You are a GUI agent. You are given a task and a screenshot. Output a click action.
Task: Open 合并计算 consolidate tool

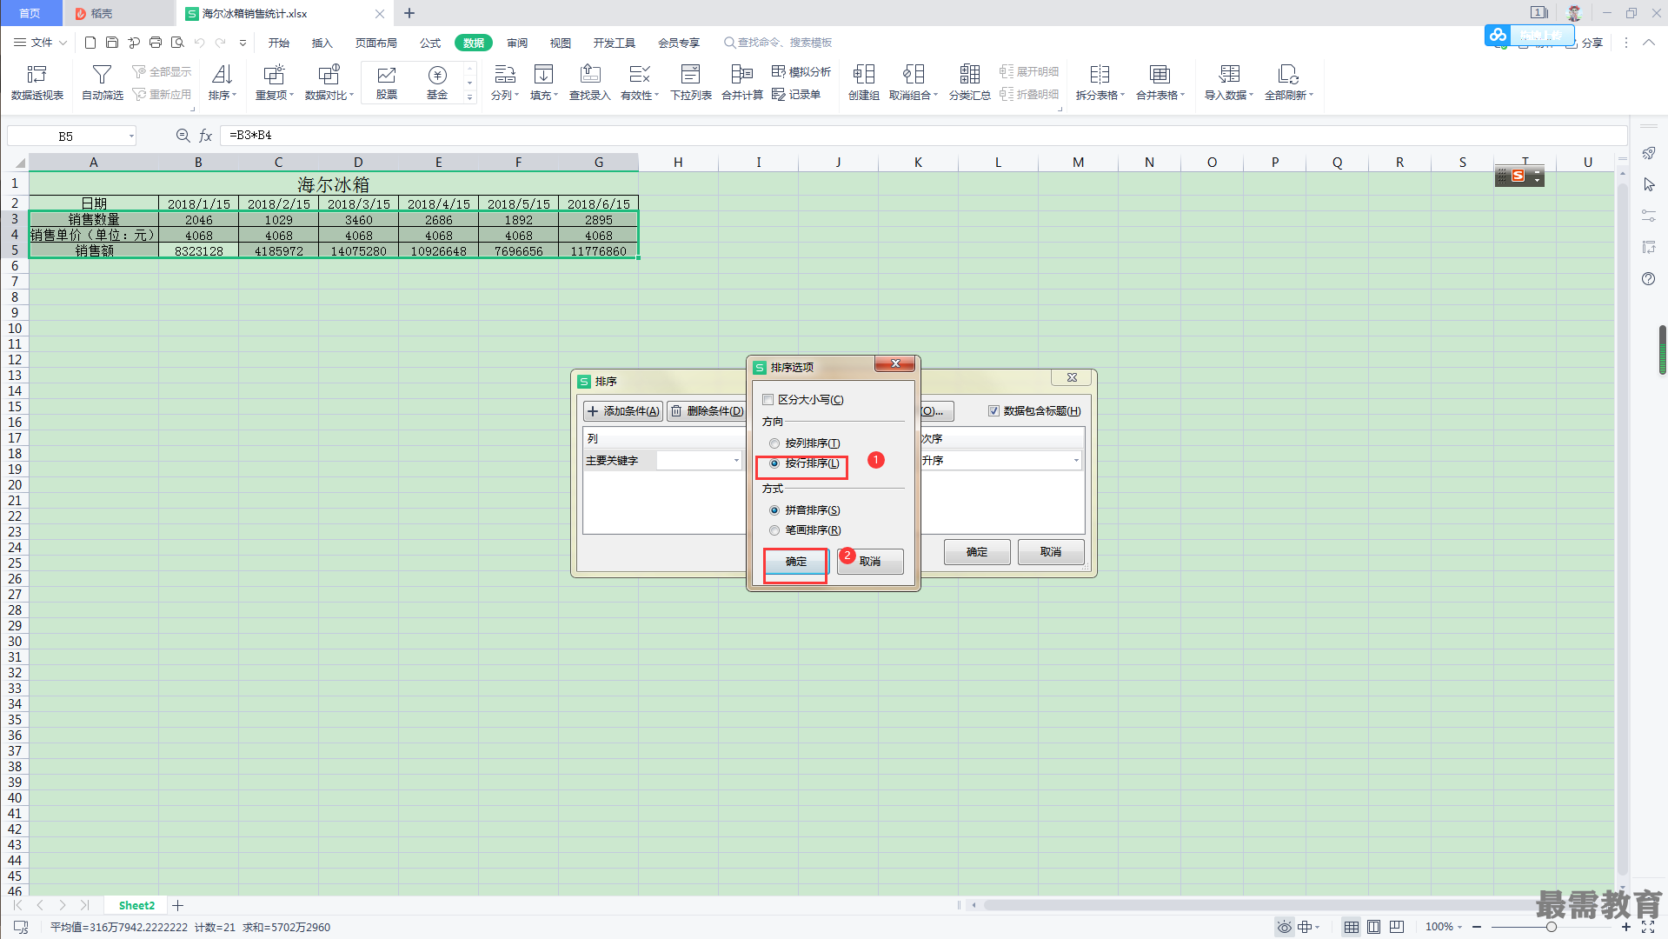click(x=742, y=83)
